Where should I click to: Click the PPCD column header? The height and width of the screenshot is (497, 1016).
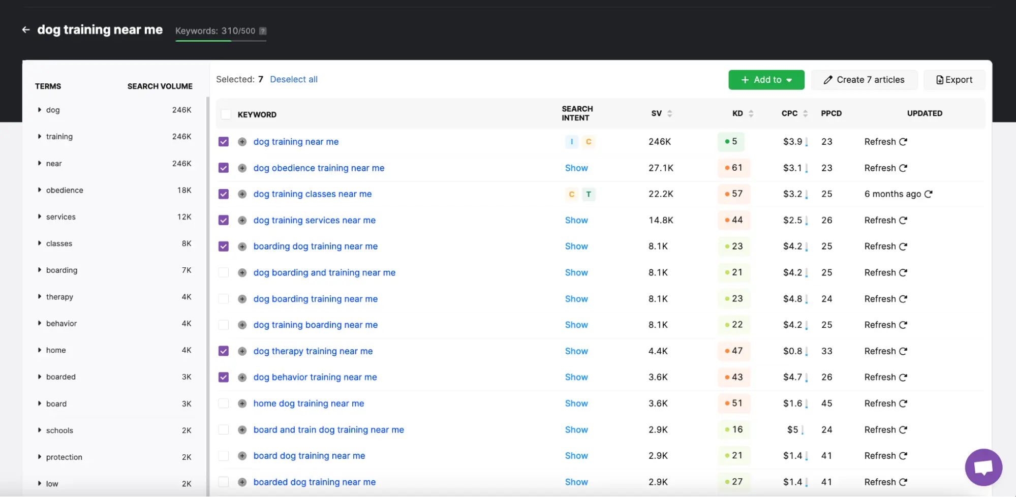(x=832, y=113)
